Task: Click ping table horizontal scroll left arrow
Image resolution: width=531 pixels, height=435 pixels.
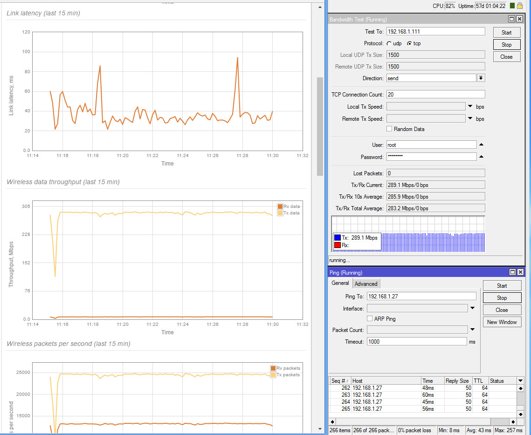Action: [x=332, y=422]
